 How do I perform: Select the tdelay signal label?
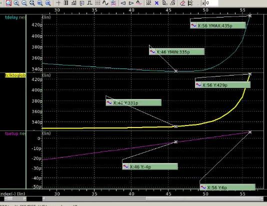[11, 17]
